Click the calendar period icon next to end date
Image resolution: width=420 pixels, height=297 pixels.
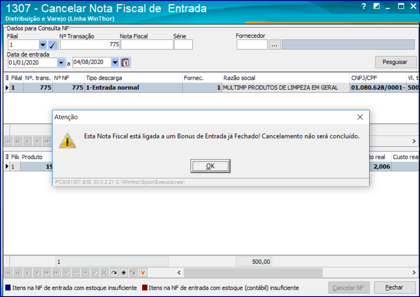(125, 62)
